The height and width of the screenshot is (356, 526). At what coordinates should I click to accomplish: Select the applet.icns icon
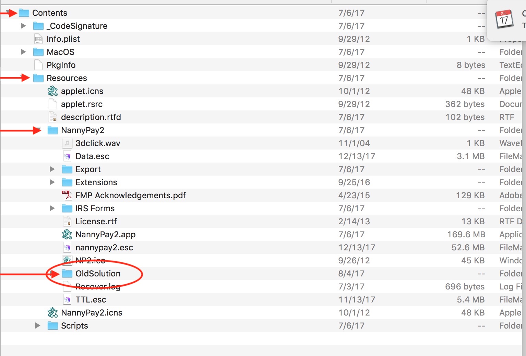coord(52,91)
